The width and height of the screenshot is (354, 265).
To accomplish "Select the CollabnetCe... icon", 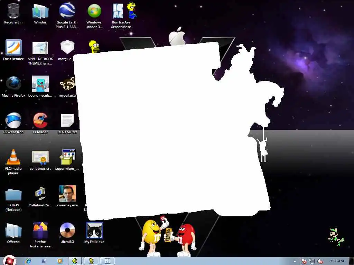I will 40,197.
